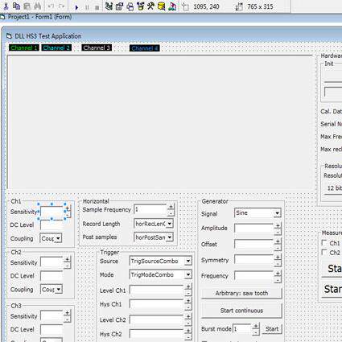Click the Offset plus stepper button
Screen dimensions: 342x342
(278, 241)
